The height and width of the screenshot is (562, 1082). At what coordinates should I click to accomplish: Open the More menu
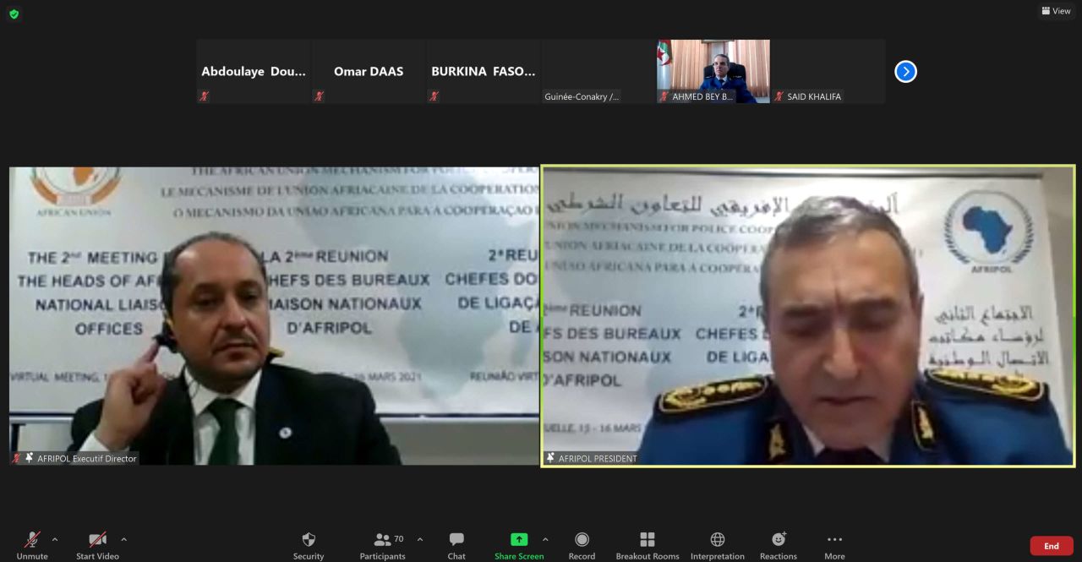click(x=834, y=540)
